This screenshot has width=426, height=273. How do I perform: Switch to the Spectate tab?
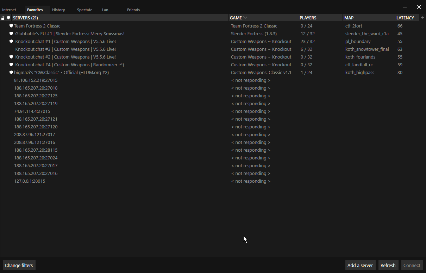click(84, 10)
